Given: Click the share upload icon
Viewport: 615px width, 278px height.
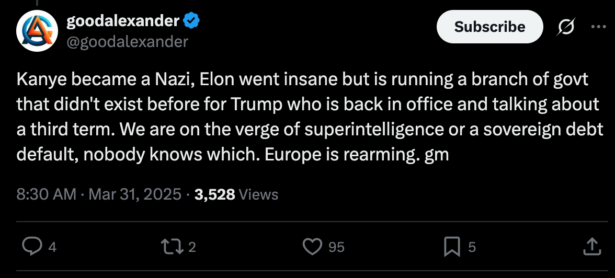Looking at the screenshot, I should pyautogui.click(x=591, y=247).
